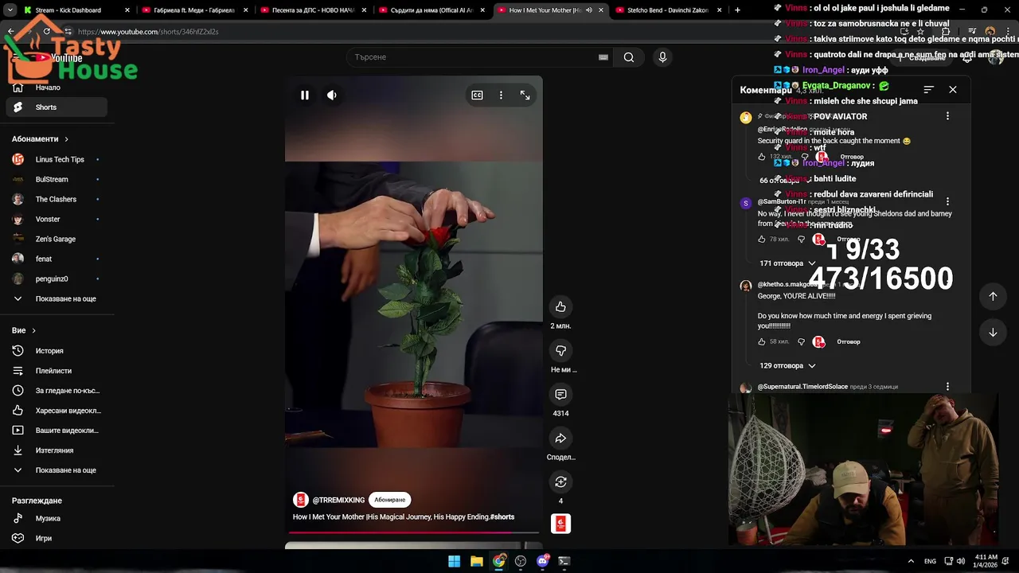Viewport: 1019px width, 573px height.
Task: Open Изтегляния downloads
Action: 56,450
